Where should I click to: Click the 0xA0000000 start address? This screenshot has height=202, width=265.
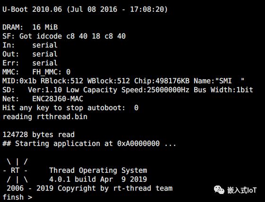pos(138,144)
